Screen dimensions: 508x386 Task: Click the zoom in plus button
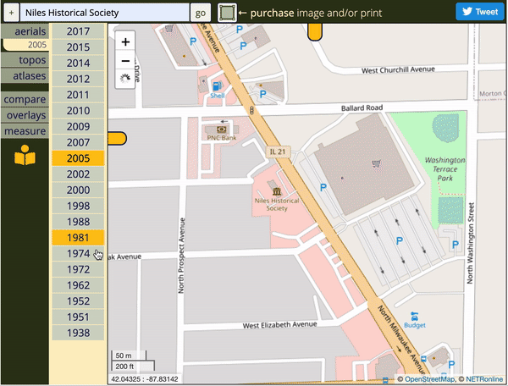(x=125, y=41)
